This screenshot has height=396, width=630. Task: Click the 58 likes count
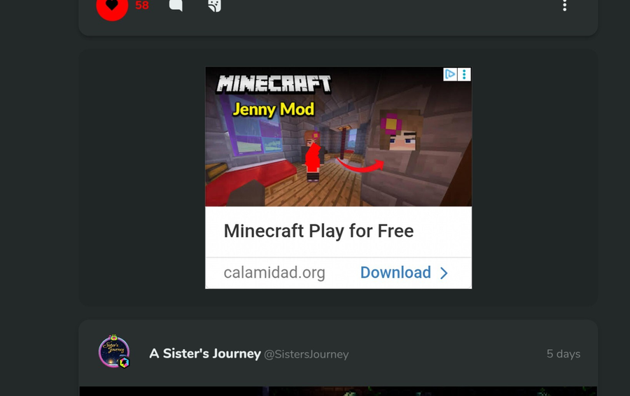coord(142,5)
